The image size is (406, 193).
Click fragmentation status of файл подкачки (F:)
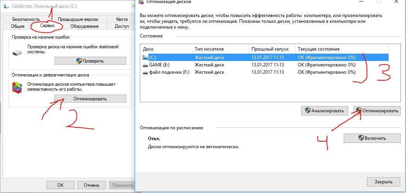click(327, 72)
